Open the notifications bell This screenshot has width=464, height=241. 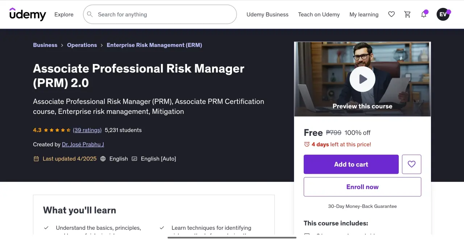point(423,14)
